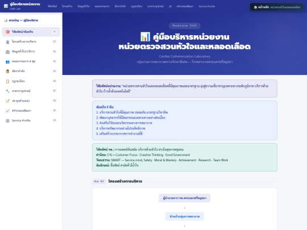Screen dimensions: 307x230
Task: Click the กลุ่มงานการพยาบาลตรวจรักษาพิเศษ hero subtitle line
Action: (x=185, y=62)
